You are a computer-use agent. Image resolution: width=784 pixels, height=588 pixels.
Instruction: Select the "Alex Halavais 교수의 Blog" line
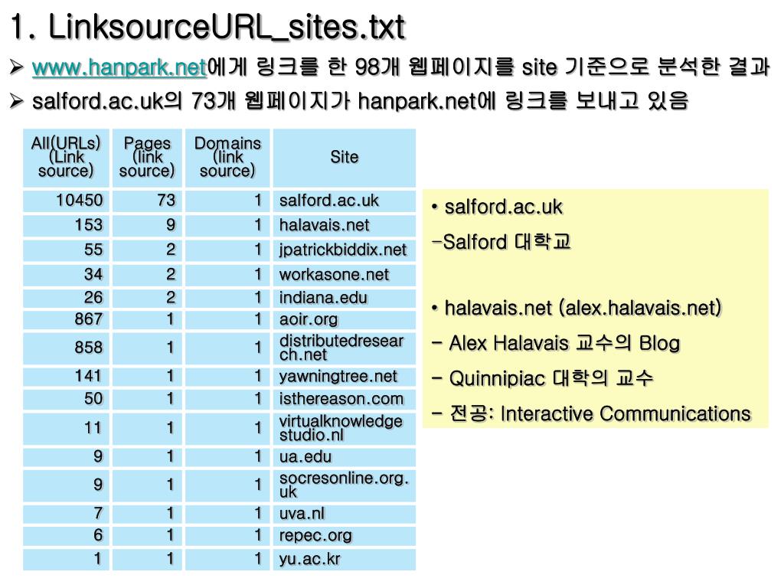click(556, 344)
